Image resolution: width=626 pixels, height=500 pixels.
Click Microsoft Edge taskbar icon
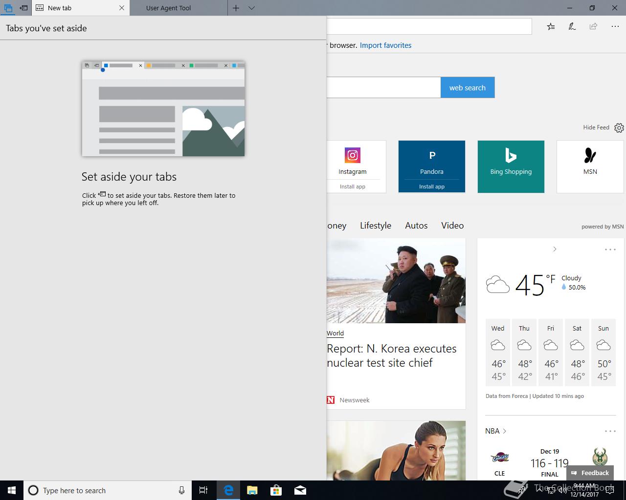228,490
